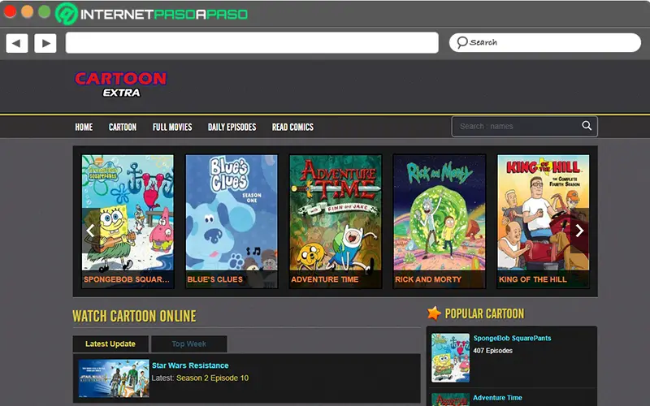
Task: Click the browser back arrow button
Action: pos(17,43)
